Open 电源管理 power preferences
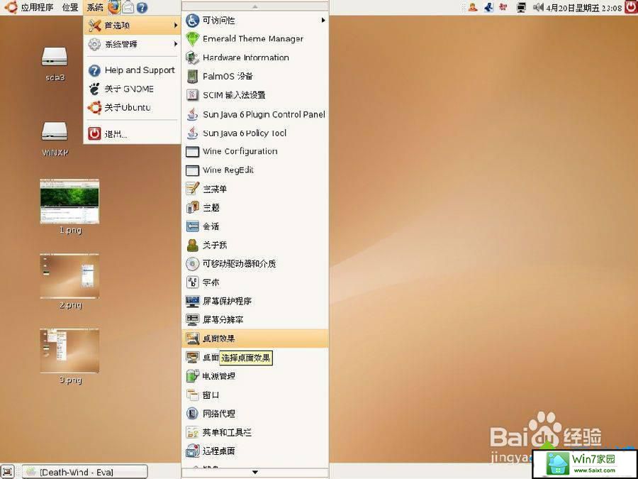 pyautogui.click(x=255, y=376)
